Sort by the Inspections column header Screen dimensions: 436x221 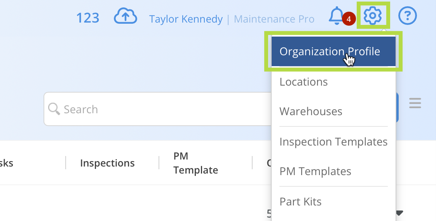click(107, 163)
